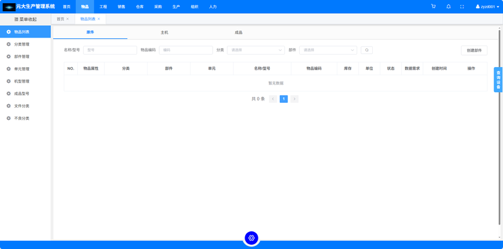
Task: Expand the 分类 dropdown
Action: pyautogui.click(x=256, y=50)
